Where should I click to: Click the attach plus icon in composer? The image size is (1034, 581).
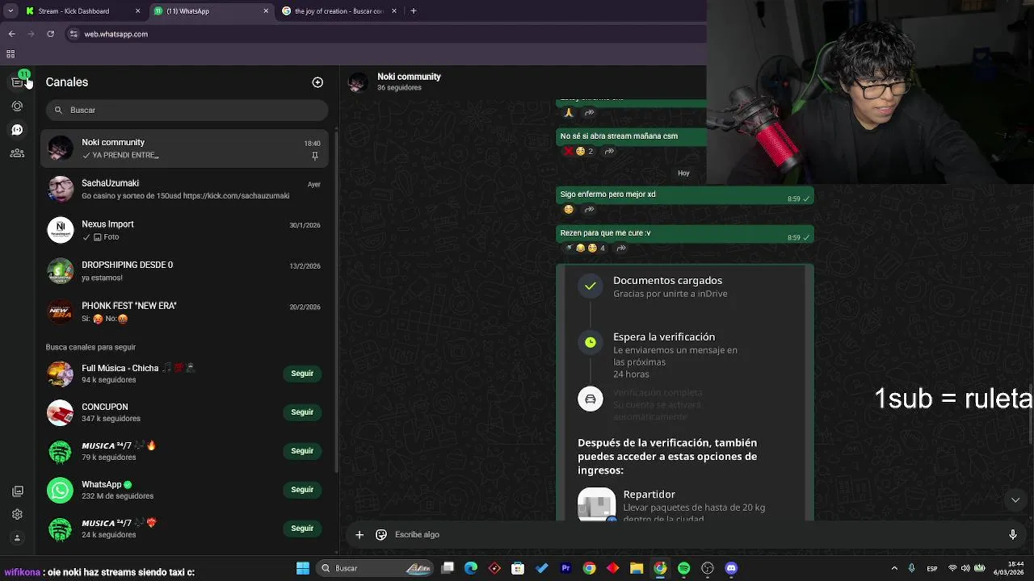tap(359, 534)
